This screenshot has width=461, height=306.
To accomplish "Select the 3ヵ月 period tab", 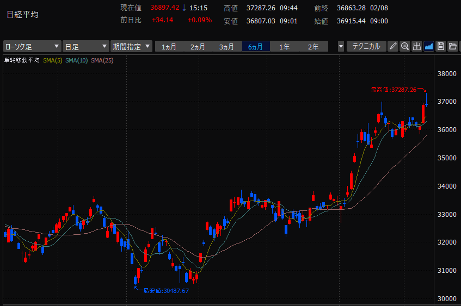I will pos(226,47).
